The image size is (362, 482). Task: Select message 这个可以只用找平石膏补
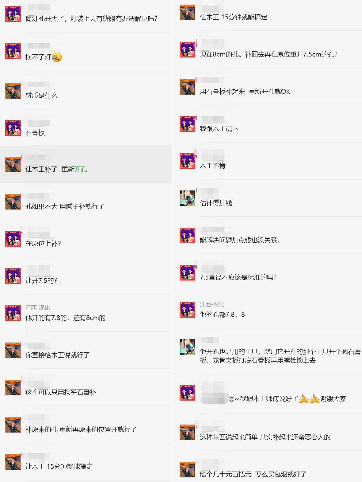(61, 392)
